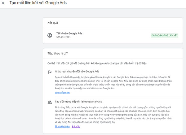Image resolution: width=186 pixels, height=135 pixels.
Task: Open Tìm hiểu thêm link under Nhập lượt chuyển đổi
Action: 62,93
